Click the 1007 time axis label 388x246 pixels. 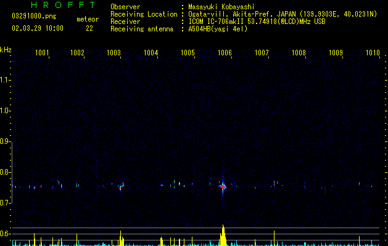click(x=262, y=52)
